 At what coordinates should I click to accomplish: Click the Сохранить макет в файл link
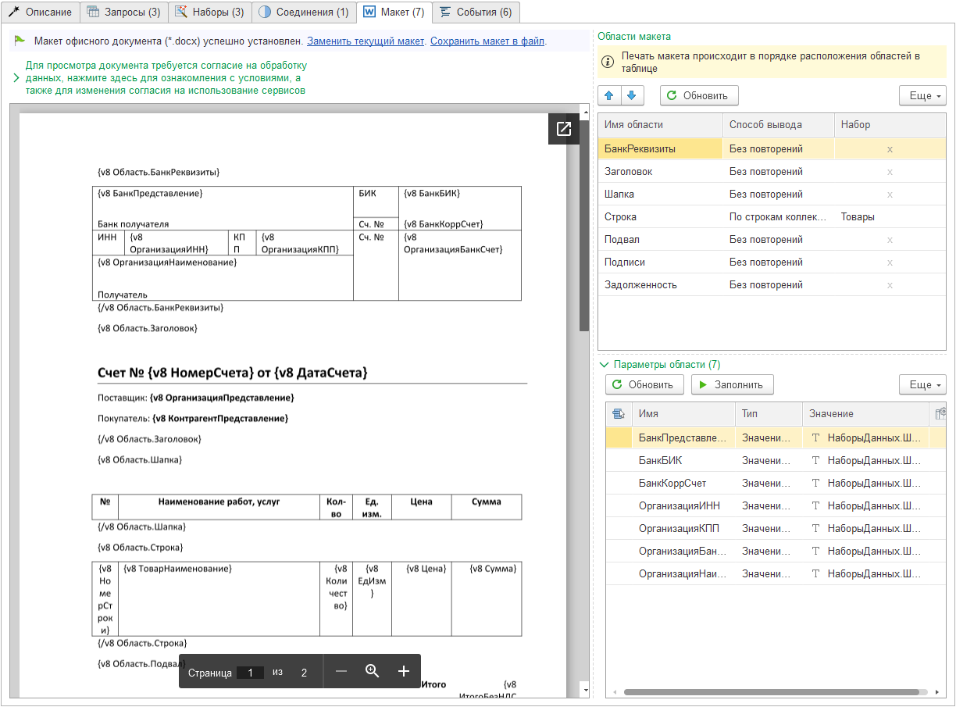(487, 41)
